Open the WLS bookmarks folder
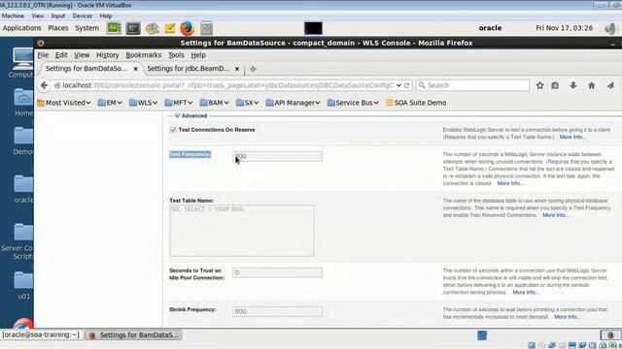 pos(143,103)
